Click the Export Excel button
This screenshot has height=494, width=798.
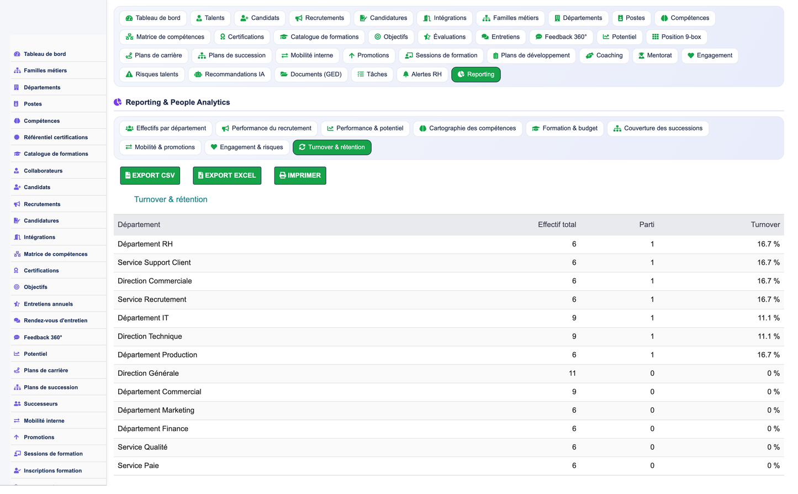pos(227,176)
